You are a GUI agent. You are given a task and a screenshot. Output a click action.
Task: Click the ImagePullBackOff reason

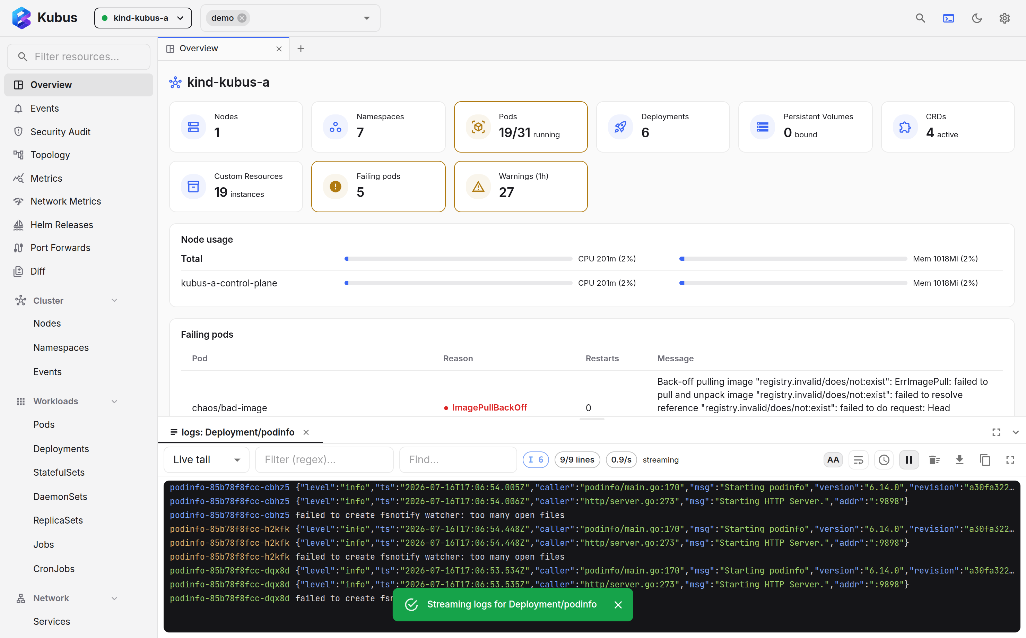click(489, 408)
